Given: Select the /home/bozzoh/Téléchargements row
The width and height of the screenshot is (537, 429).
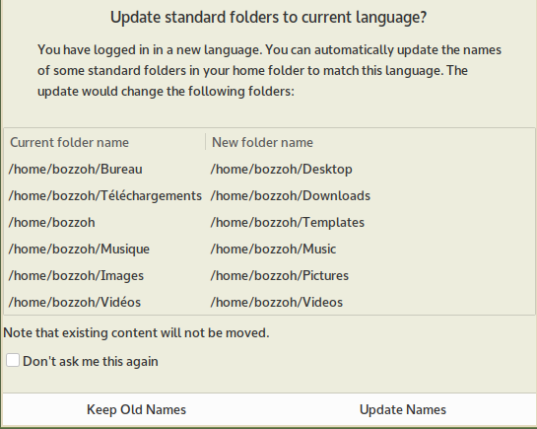Looking at the screenshot, I should (x=269, y=195).
